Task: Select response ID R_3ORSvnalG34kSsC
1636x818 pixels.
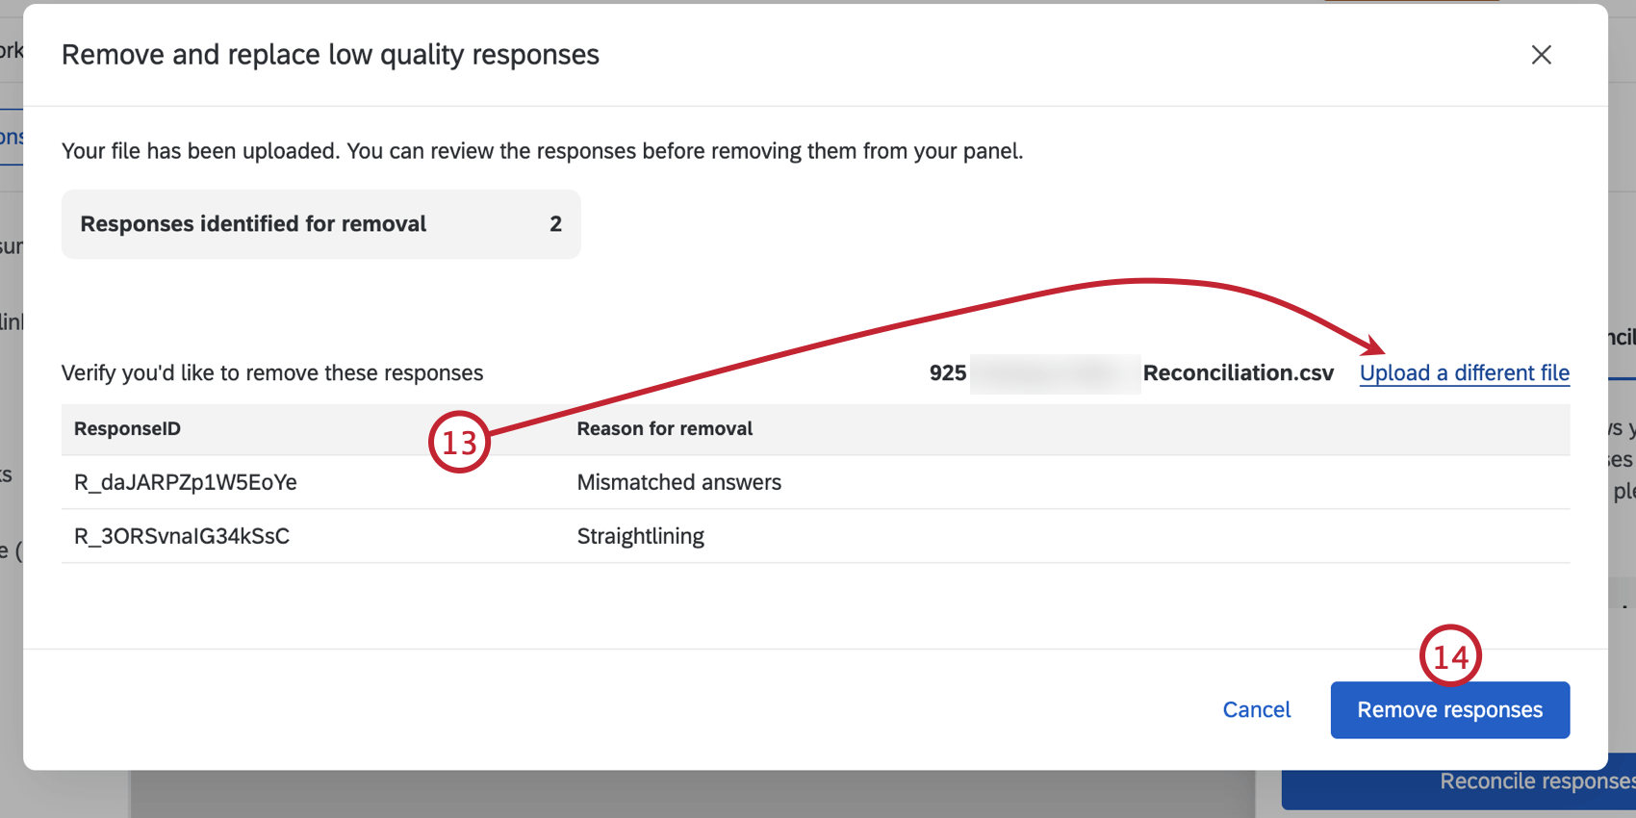Action: pos(182,536)
